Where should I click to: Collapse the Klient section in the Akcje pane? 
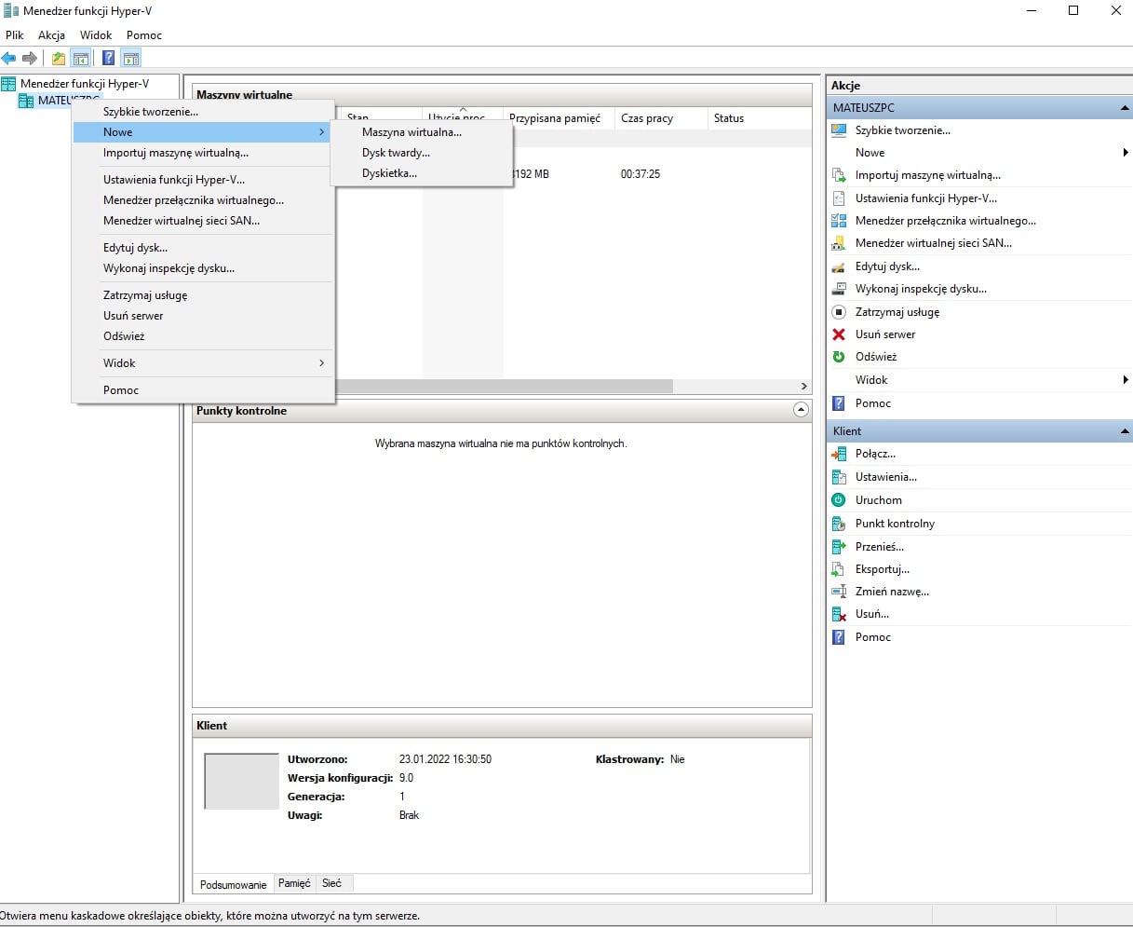[1125, 431]
